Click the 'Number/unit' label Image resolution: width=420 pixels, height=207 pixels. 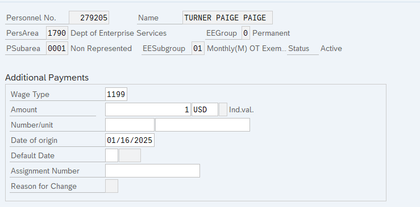pyautogui.click(x=32, y=125)
